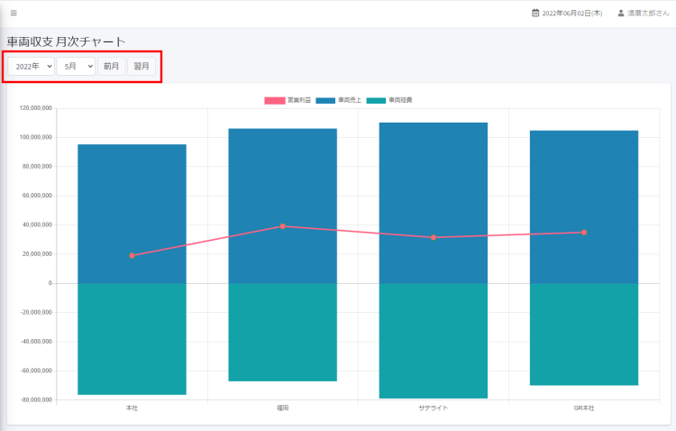Screen dimensions: 676x431
Task: Open the hamburger menu in the top bar
Action: pos(14,14)
